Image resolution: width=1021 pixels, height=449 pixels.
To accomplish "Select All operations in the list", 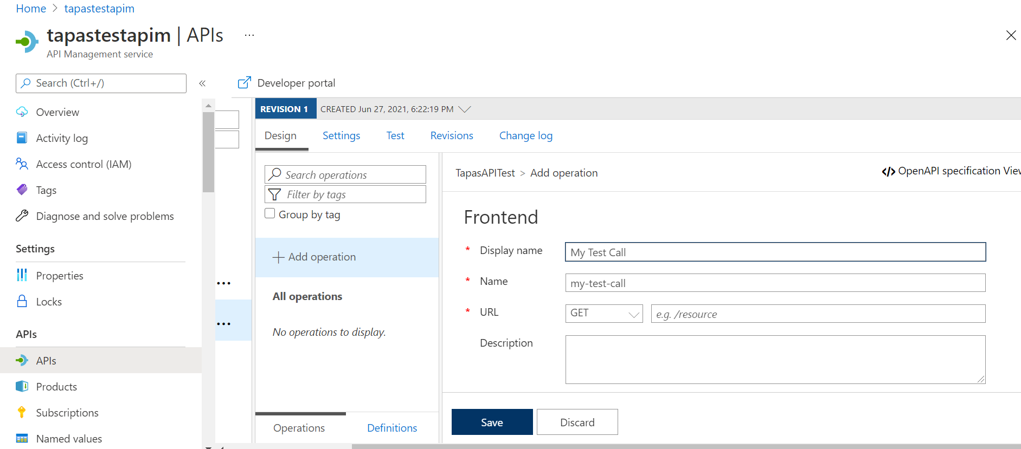I will pyautogui.click(x=307, y=296).
